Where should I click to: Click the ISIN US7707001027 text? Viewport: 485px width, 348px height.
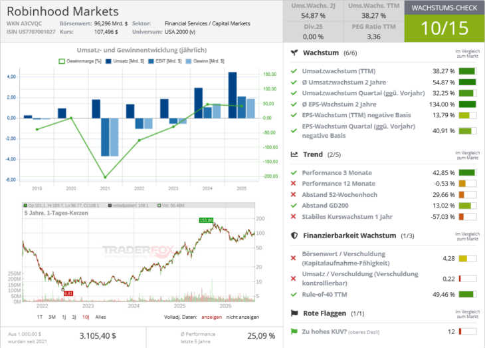(x=31, y=32)
